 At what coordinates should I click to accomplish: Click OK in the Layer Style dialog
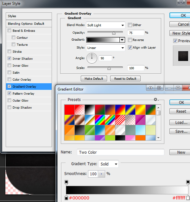(180, 16)
